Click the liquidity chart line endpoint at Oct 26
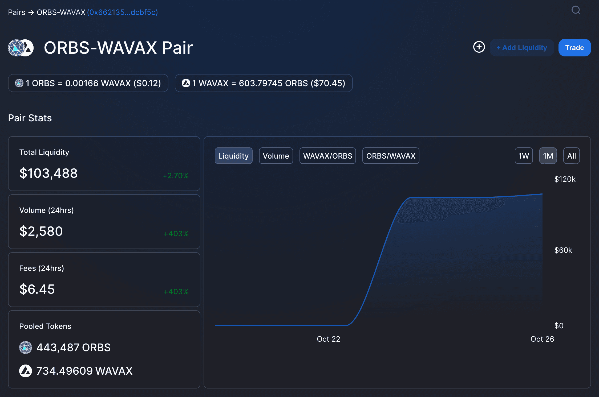Image resolution: width=599 pixels, height=397 pixels. (542, 194)
